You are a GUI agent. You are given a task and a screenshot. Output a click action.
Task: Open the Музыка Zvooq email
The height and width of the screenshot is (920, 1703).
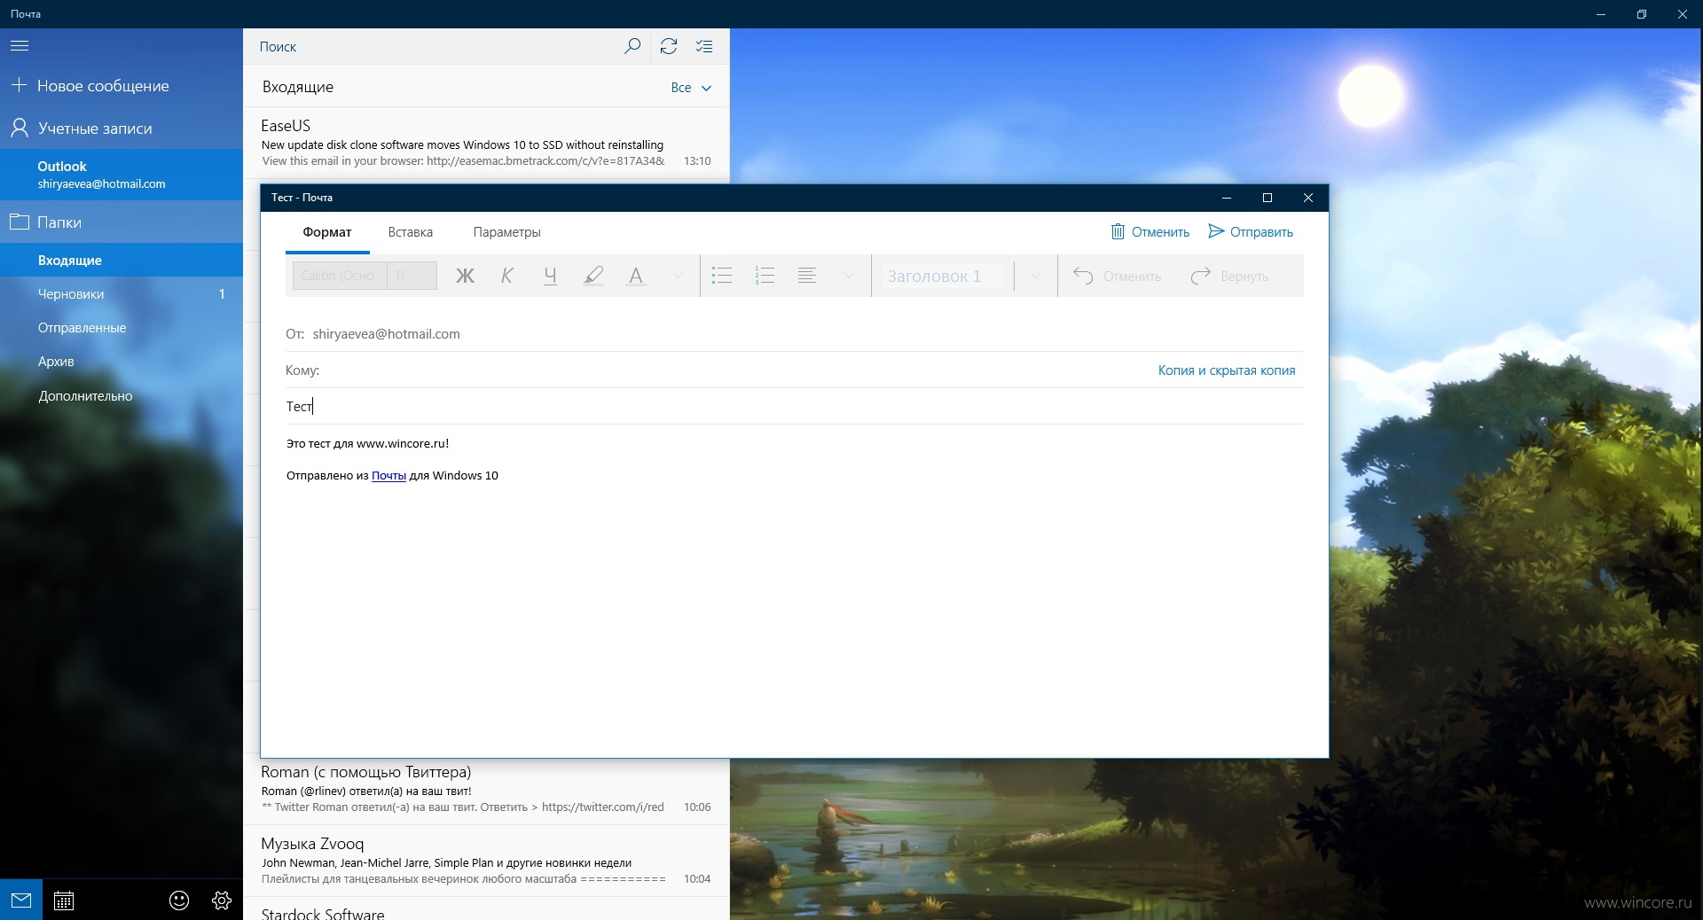tap(486, 861)
